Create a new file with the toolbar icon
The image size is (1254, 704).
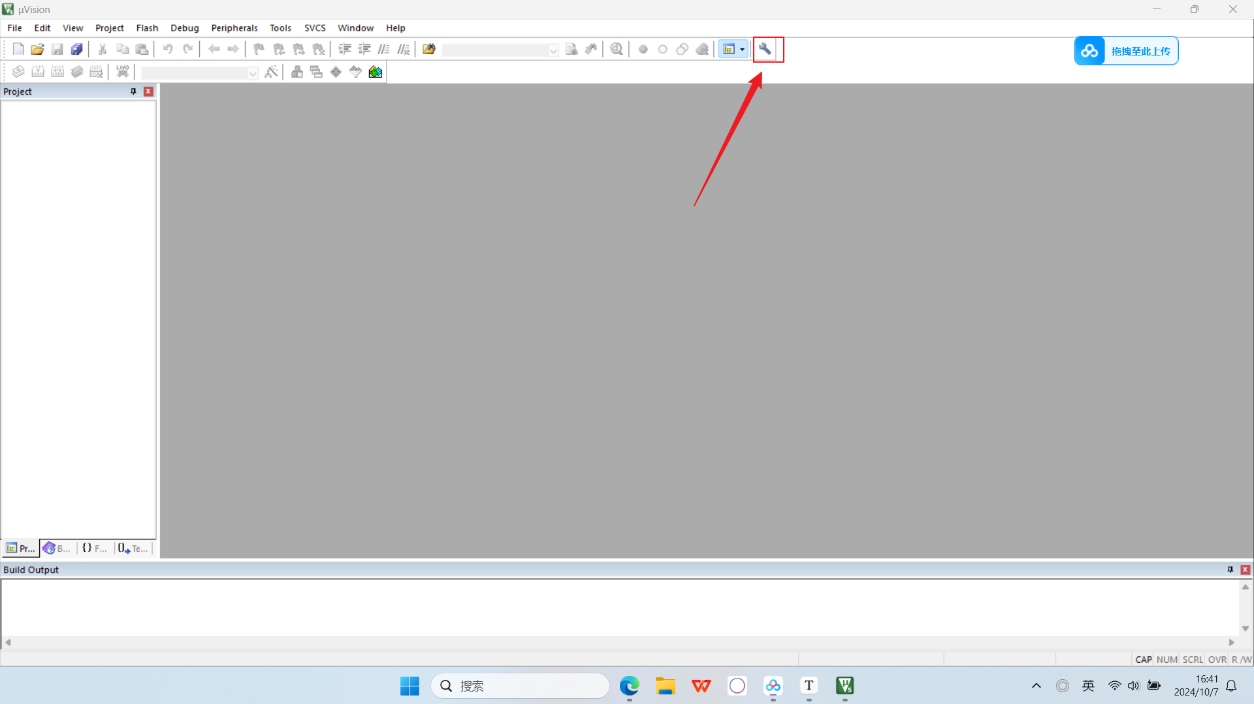18,50
